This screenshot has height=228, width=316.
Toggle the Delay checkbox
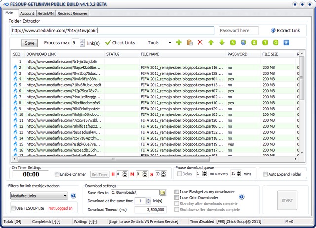(179, 174)
